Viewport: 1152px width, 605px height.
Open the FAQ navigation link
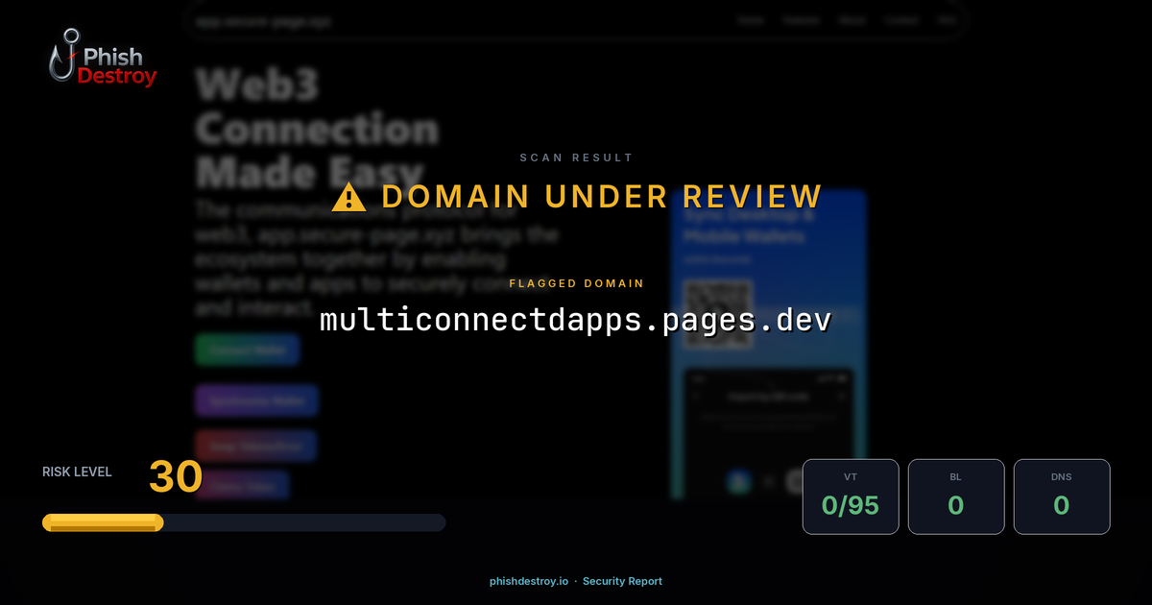pos(946,20)
